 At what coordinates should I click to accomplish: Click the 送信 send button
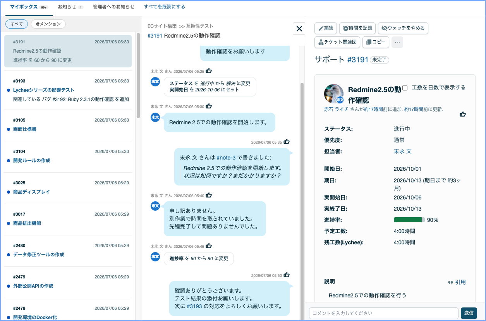(x=469, y=313)
